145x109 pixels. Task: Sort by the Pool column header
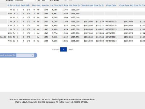point(38,5)
